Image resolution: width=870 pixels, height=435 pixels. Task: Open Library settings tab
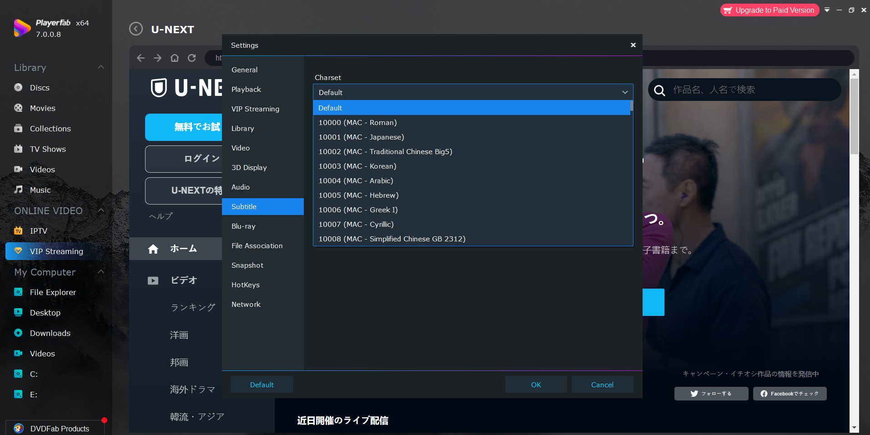point(263,128)
